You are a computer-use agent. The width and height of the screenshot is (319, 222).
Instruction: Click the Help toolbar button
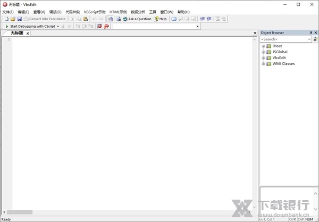(160, 19)
